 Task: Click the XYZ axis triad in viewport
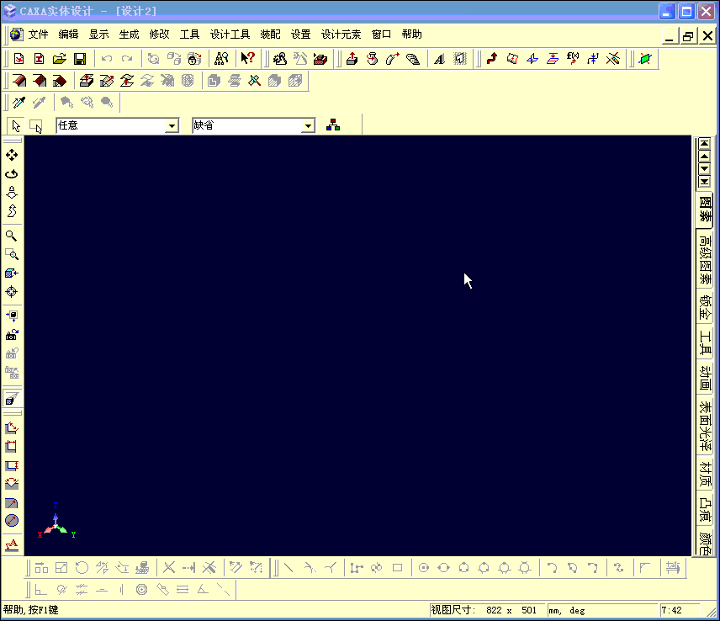click(56, 522)
